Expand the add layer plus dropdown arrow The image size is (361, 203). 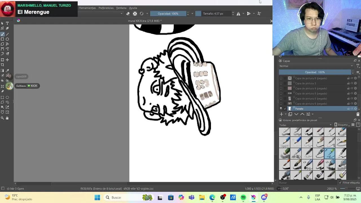point(285,114)
